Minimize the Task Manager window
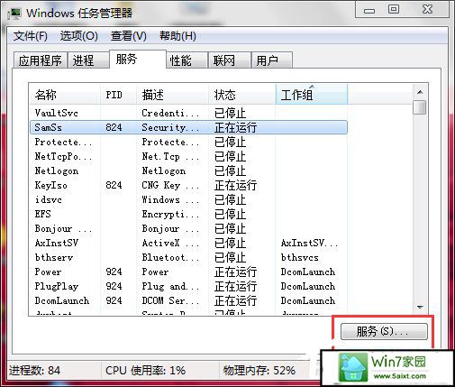455x387 pixels. coord(369,11)
